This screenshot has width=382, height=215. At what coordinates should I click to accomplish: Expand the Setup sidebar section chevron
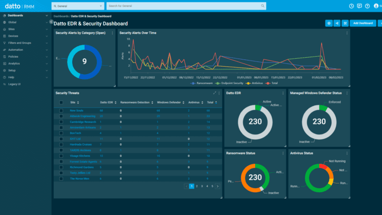[47, 71]
